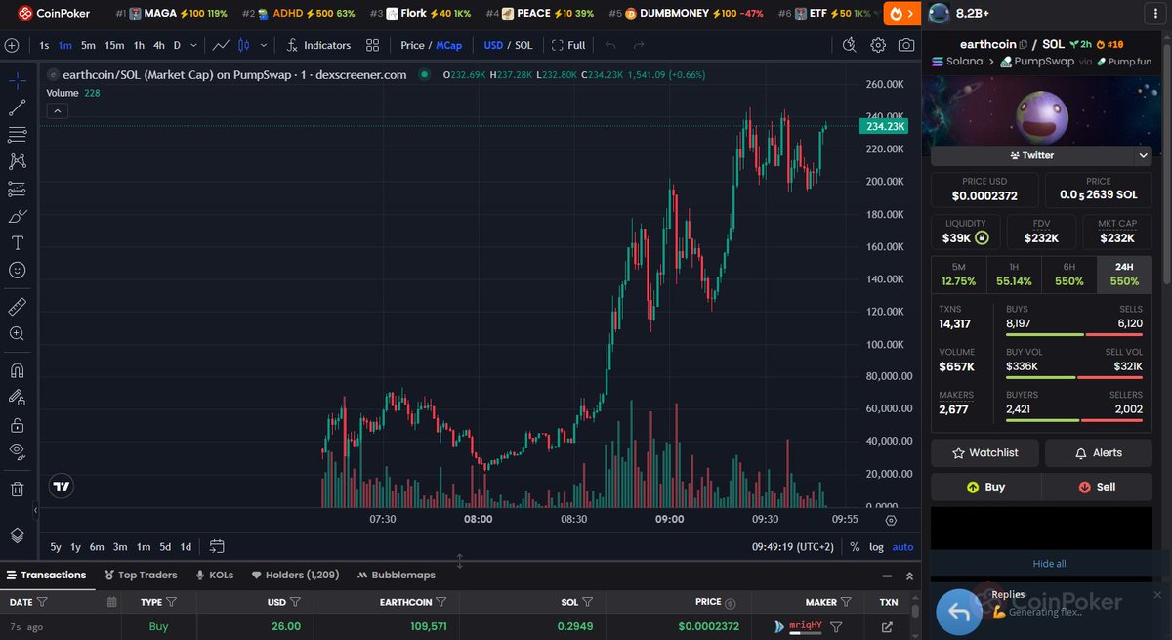The width and height of the screenshot is (1172, 640).
Task: Select the 4h timeframe
Action: tap(159, 45)
